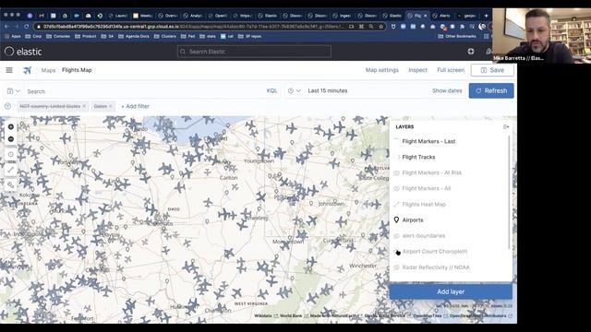Open the time picker quick menu dropdown
The image size is (591, 332).
295,90
